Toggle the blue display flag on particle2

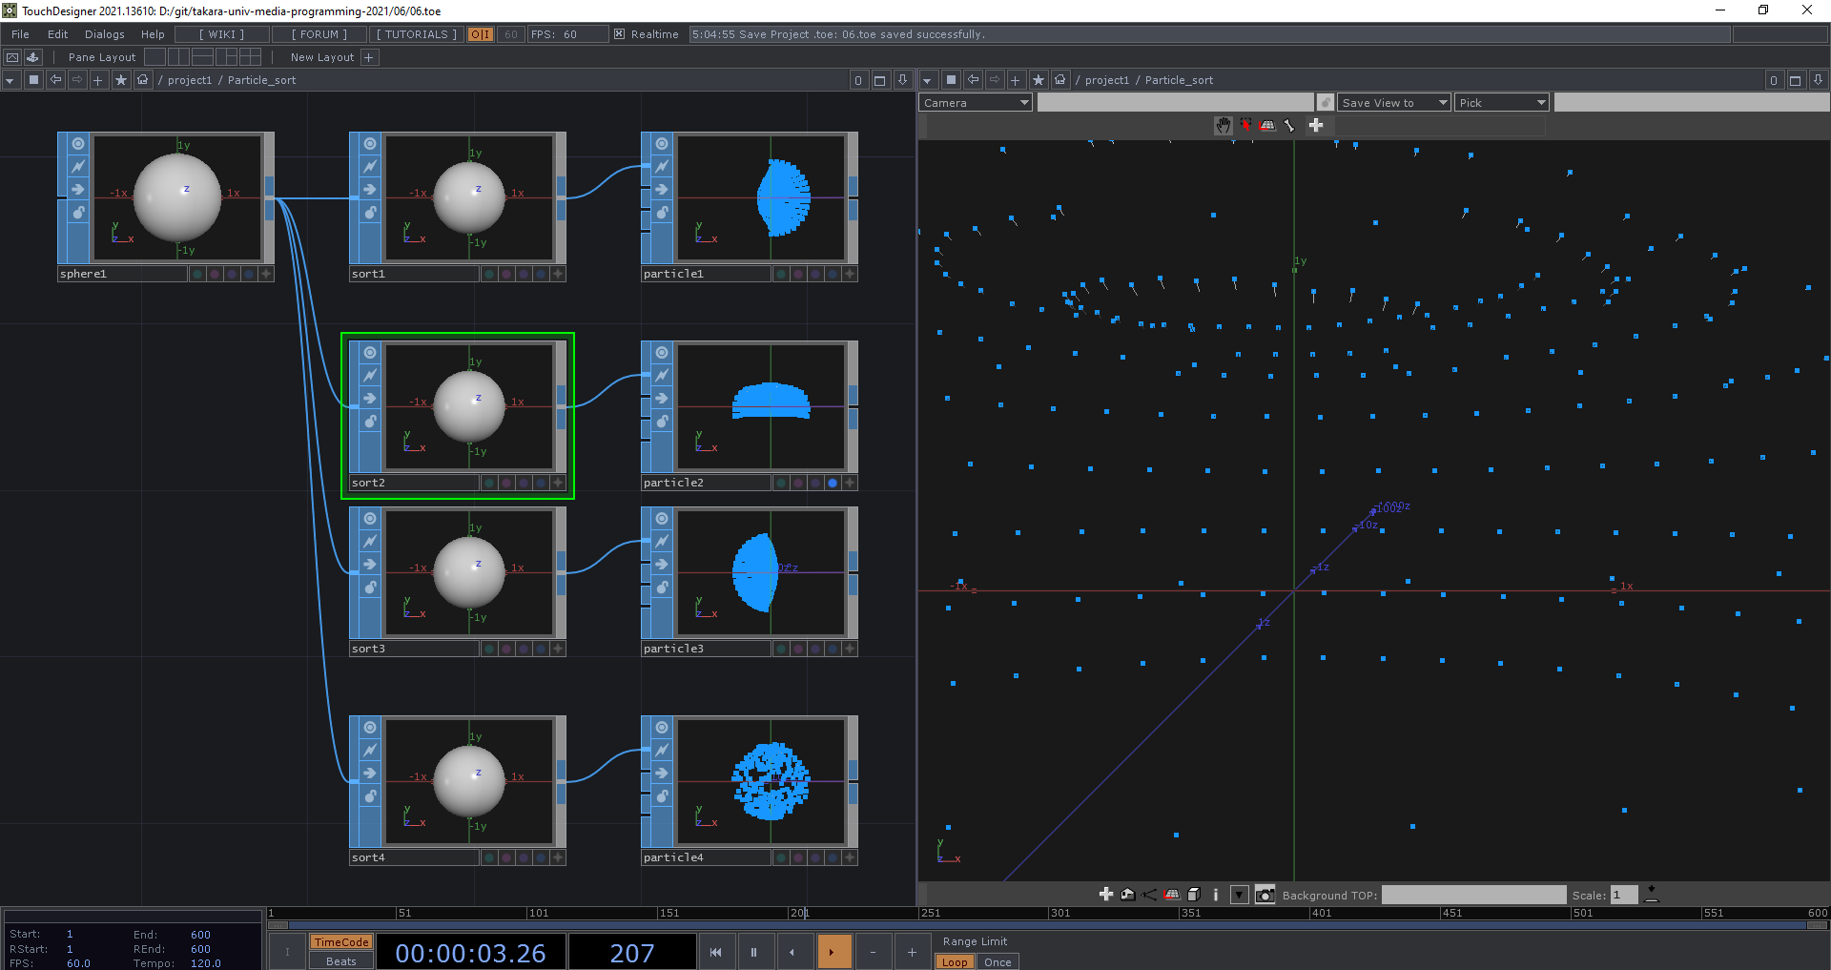tap(833, 483)
